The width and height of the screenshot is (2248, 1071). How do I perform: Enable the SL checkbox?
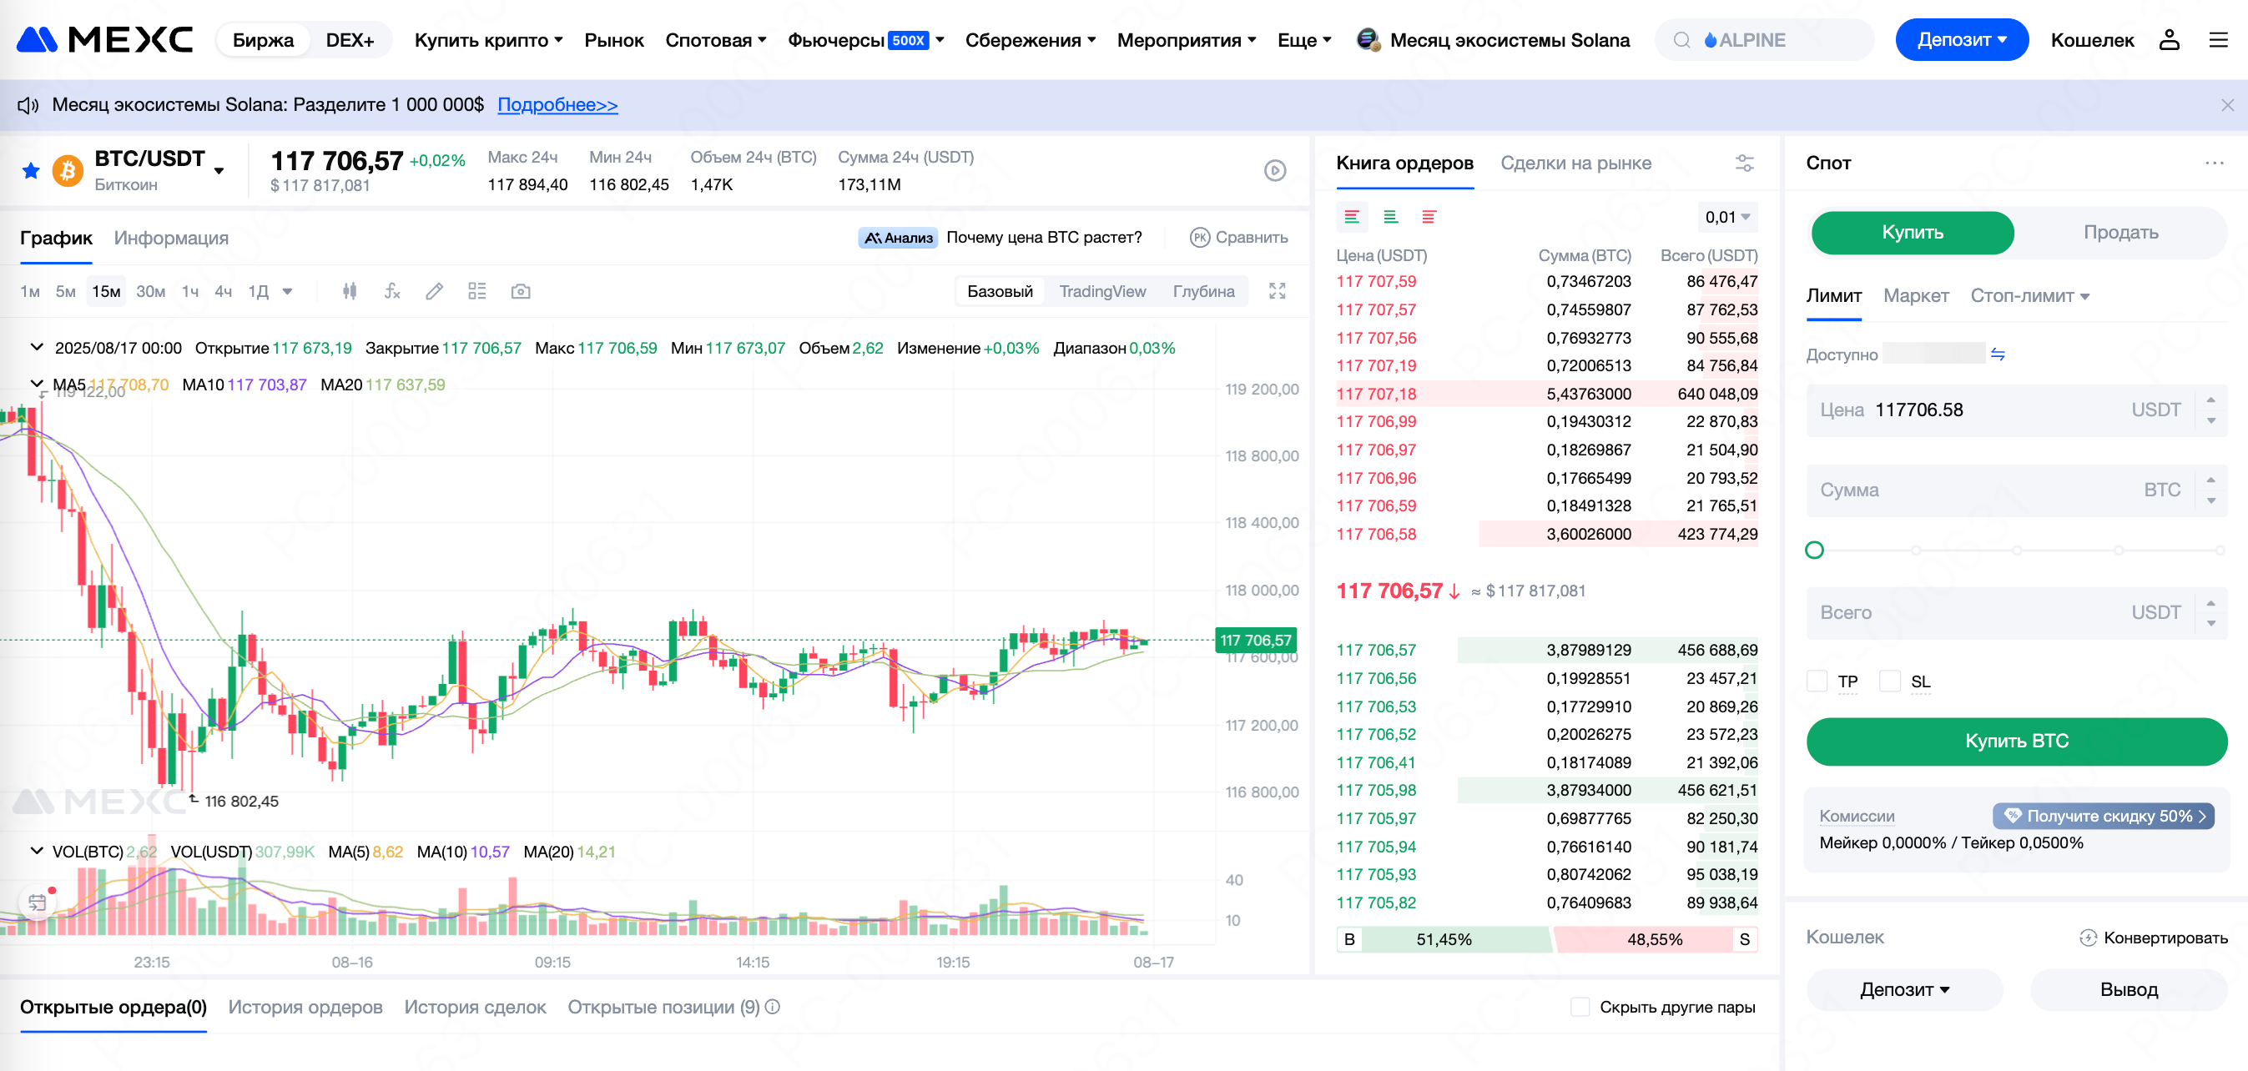1889,681
